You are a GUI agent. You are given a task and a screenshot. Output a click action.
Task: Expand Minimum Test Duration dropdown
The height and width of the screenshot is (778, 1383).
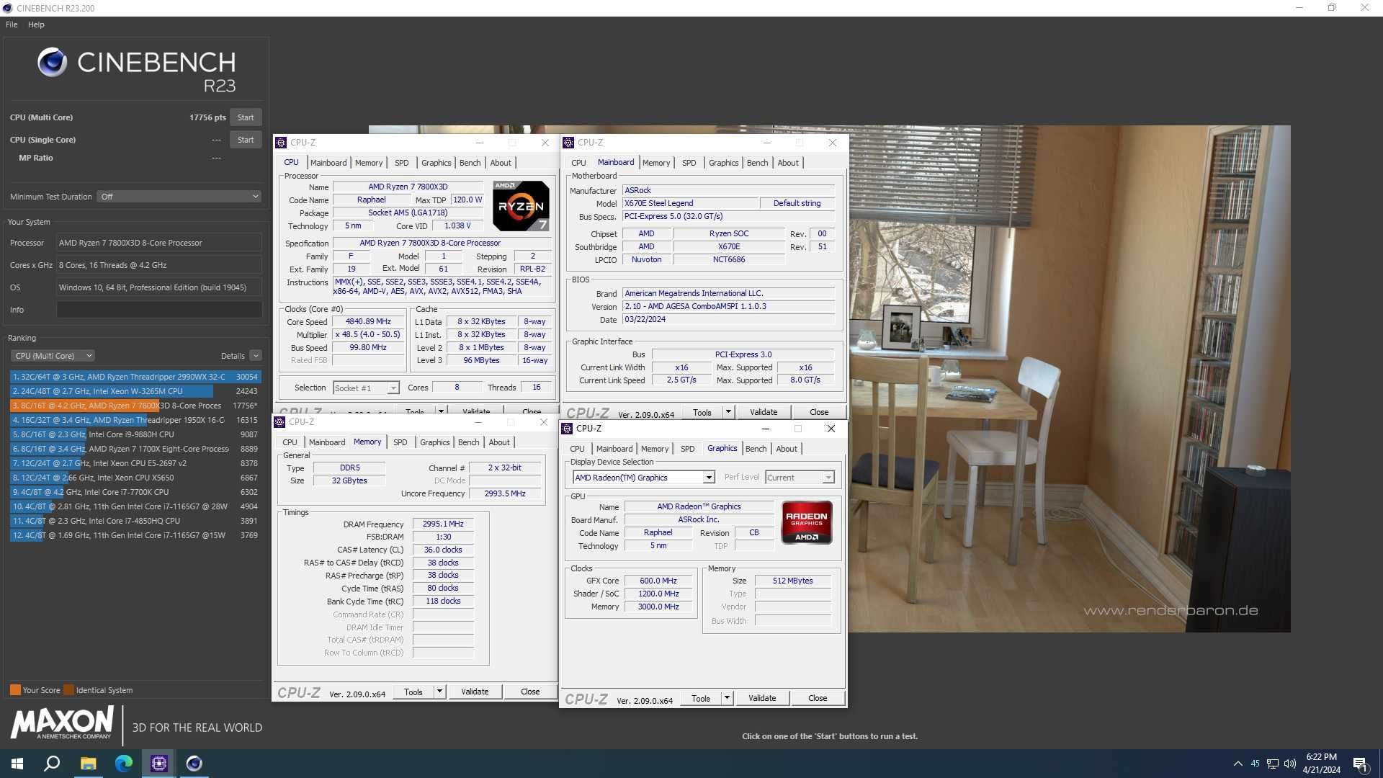coord(179,197)
